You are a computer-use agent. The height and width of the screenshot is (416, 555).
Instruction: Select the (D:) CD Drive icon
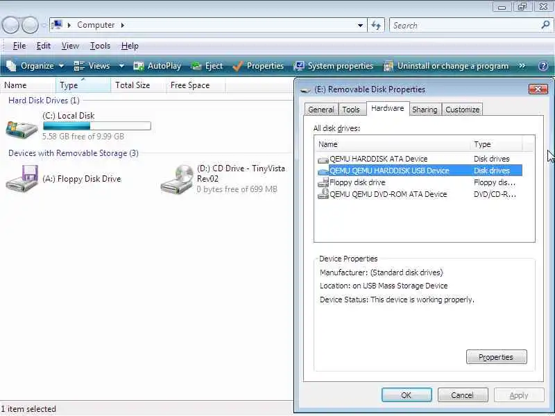pos(177,180)
